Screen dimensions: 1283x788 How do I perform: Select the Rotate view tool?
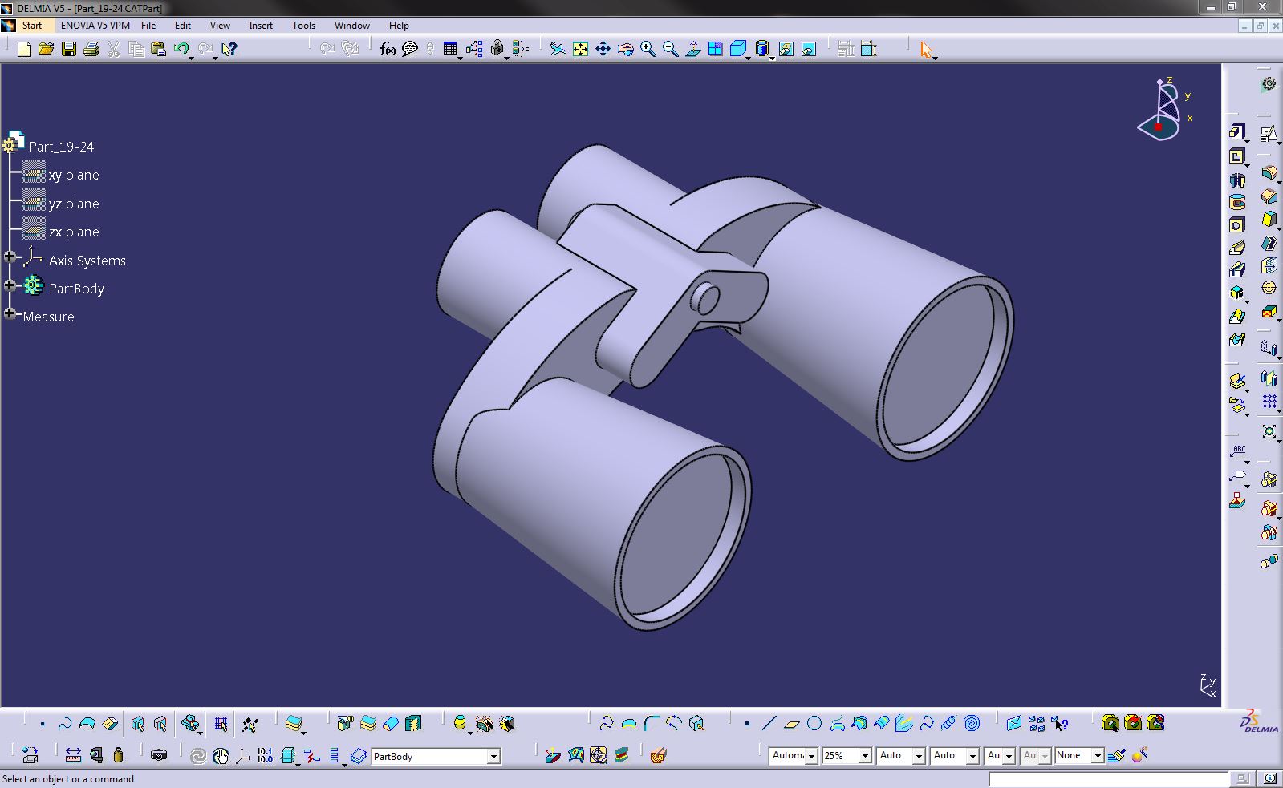625,50
